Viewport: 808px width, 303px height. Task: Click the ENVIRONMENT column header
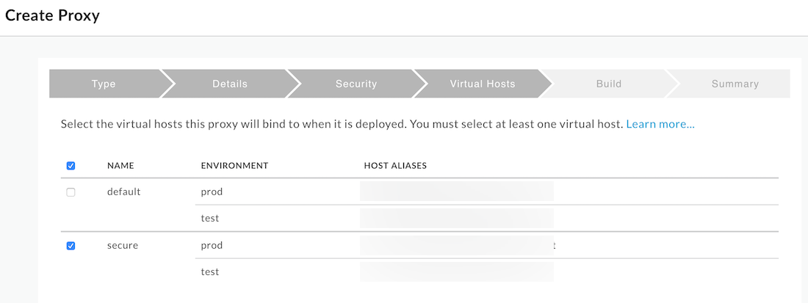[x=234, y=166]
